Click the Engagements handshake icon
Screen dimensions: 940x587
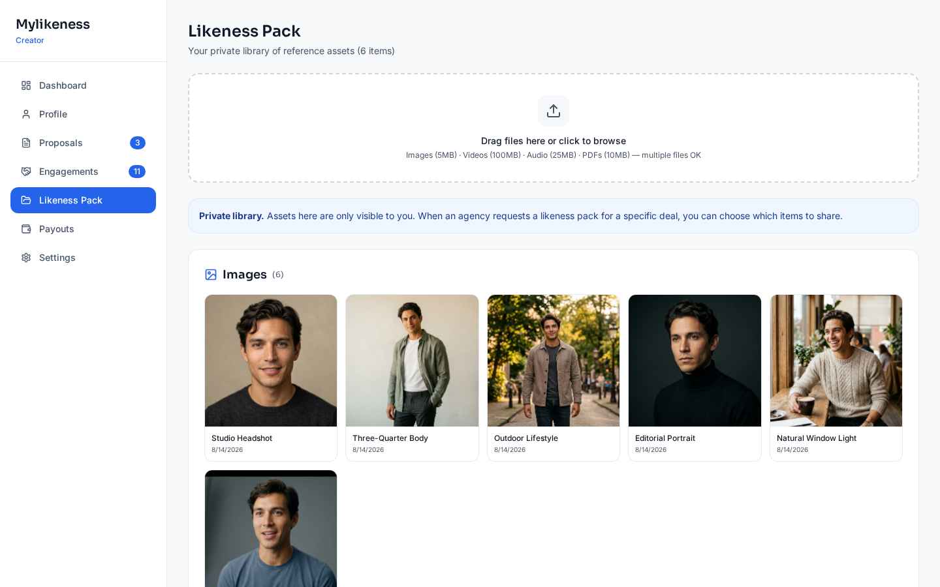26,172
